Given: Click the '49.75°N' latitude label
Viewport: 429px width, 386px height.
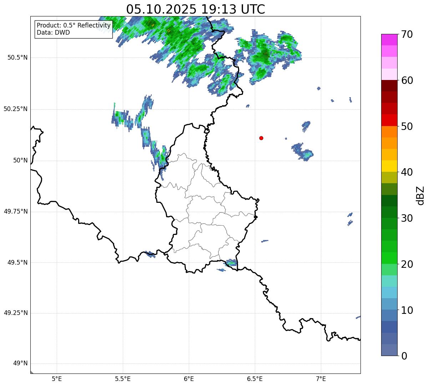Looking at the screenshot, I should click(16, 211).
